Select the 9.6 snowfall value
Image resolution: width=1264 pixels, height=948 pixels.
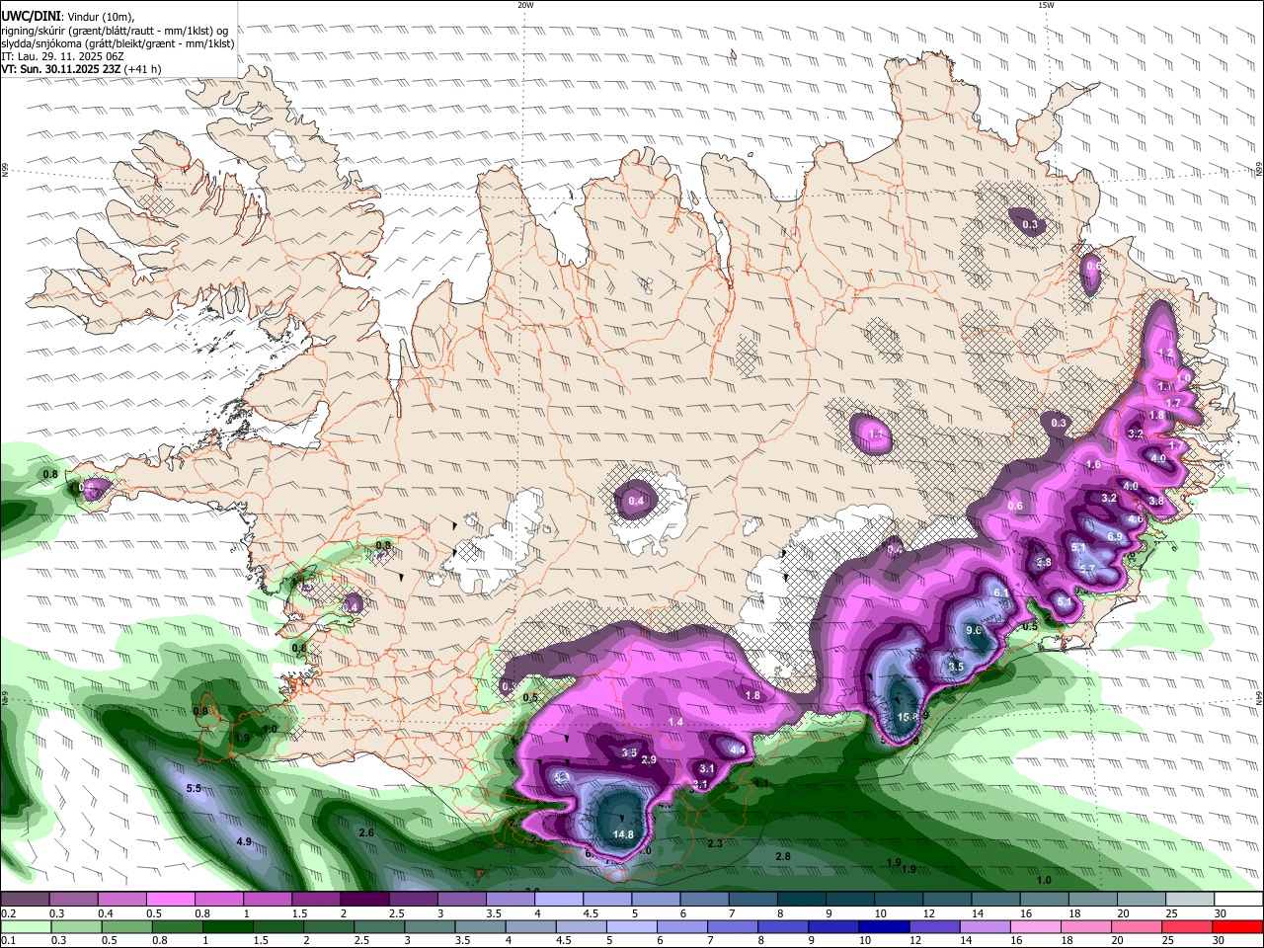(974, 630)
